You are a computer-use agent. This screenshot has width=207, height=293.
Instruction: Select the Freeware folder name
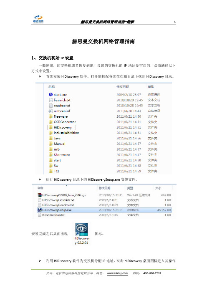coord(61,116)
